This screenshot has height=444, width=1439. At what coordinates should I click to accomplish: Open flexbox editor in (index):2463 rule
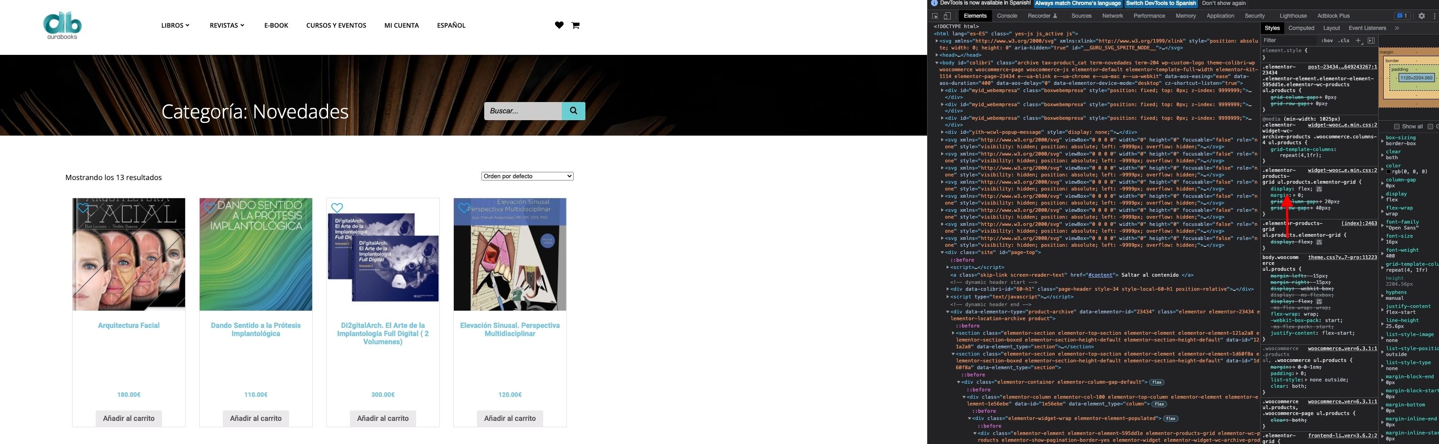pyautogui.click(x=1320, y=242)
